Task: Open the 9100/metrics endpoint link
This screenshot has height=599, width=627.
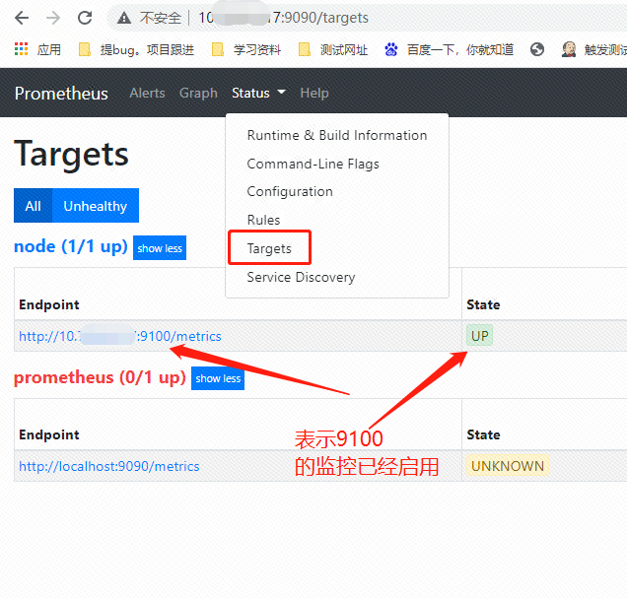Action: (x=120, y=337)
